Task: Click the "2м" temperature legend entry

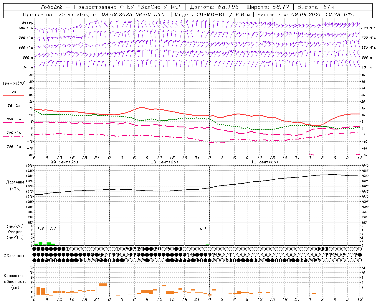Action: [14, 92]
